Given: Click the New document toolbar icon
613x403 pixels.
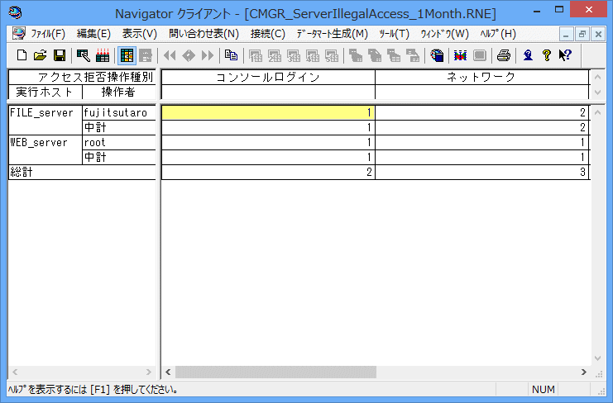Looking at the screenshot, I should click(22, 55).
